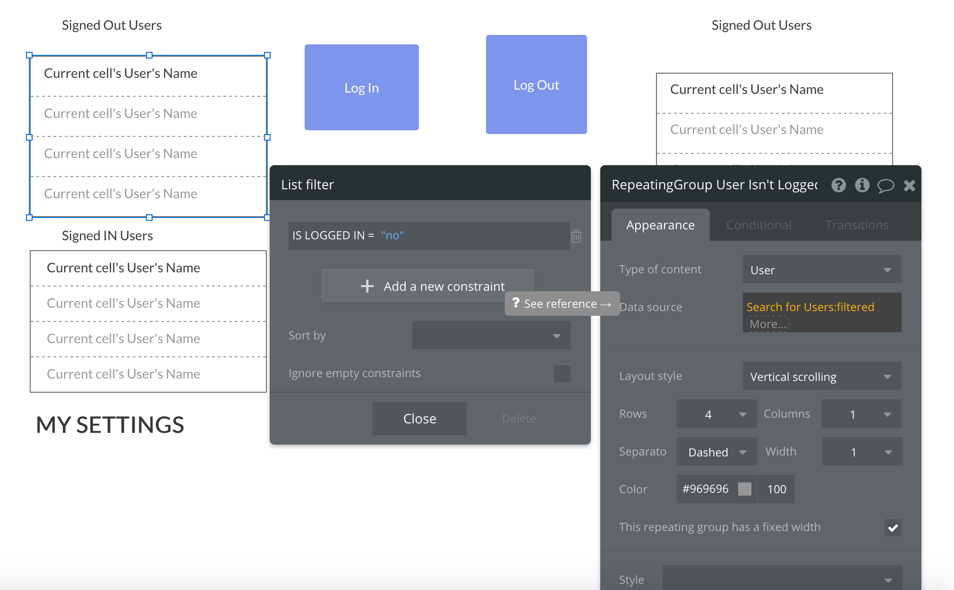
Task: Click the info icon in the property editor header
Action: [862, 185]
